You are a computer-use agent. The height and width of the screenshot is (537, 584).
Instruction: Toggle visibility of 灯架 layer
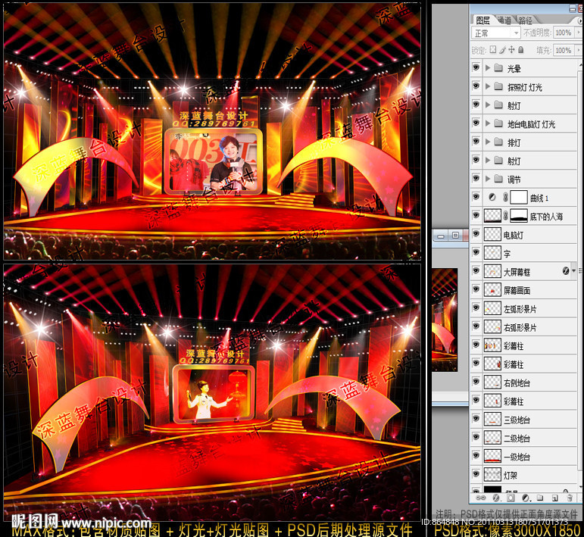pos(476,474)
